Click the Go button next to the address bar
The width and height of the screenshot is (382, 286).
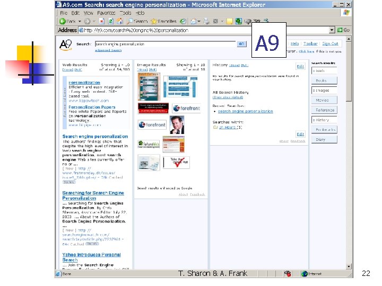click(x=343, y=30)
